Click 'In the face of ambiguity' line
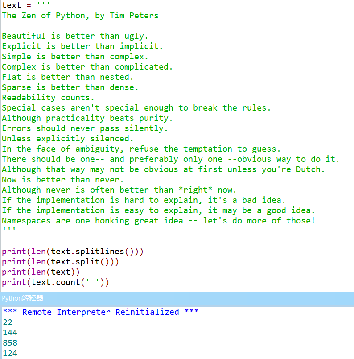Image resolution: width=354 pixels, height=359 pixels. point(141,149)
